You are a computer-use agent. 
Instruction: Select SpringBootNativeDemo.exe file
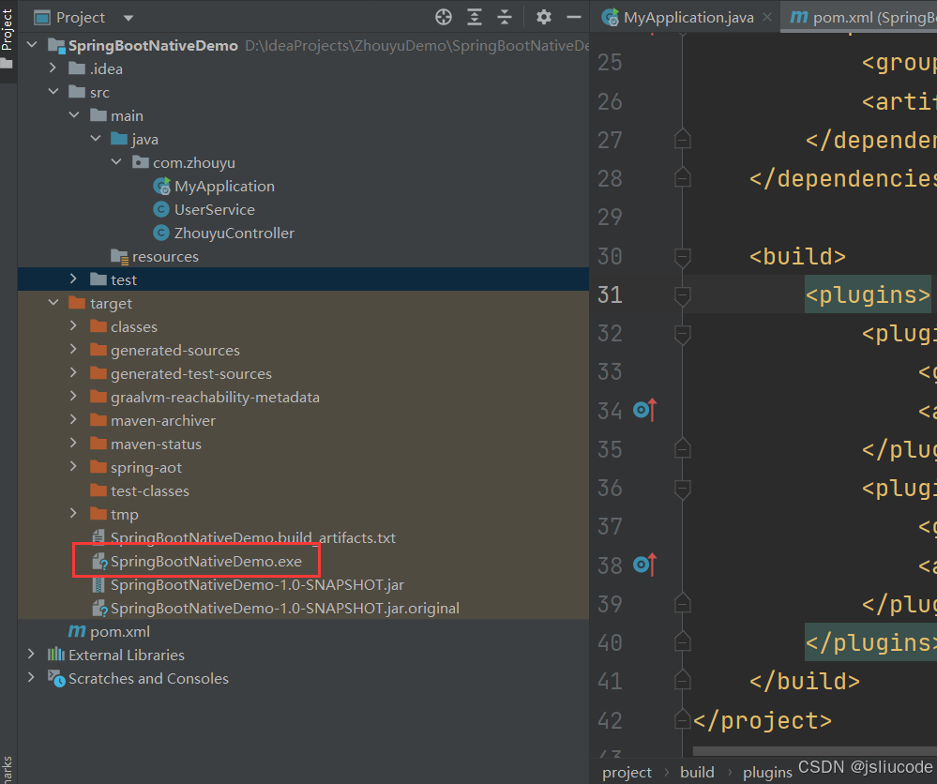click(205, 562)
